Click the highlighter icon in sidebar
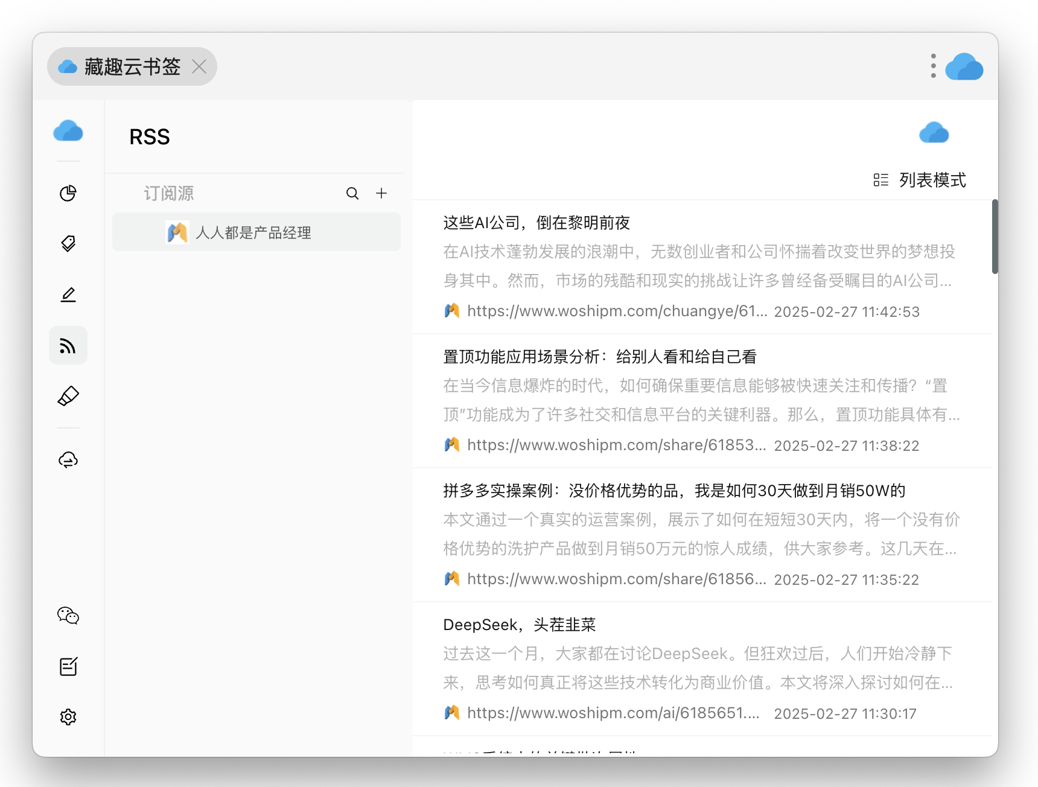This screenshot has width=1038, height=787. pos(68,397)
